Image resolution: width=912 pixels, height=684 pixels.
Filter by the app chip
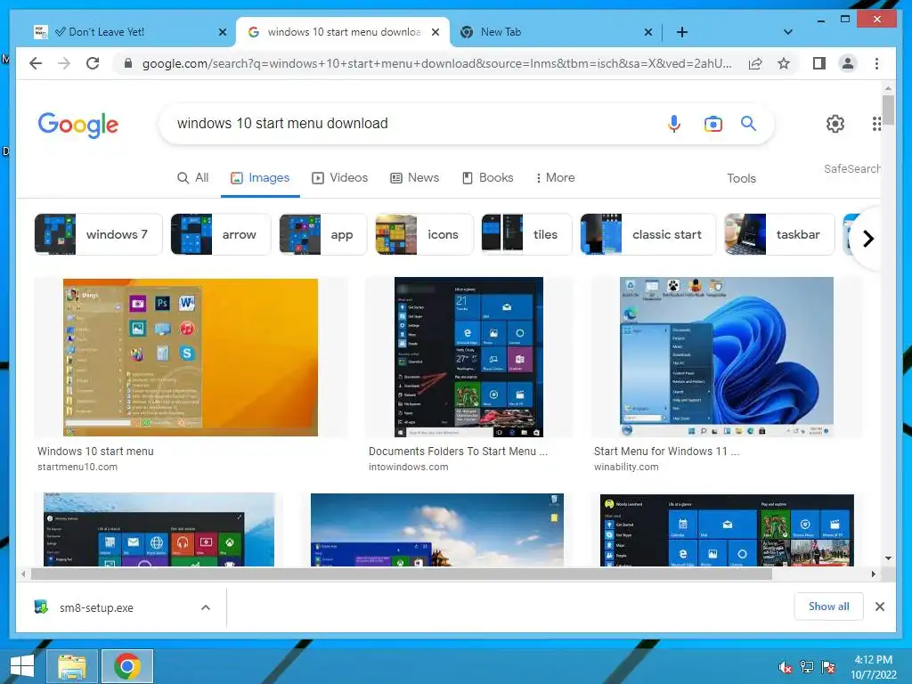point(322,234)
